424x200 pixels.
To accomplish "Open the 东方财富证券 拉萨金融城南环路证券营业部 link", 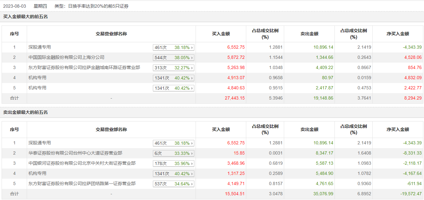I will coord(84,68).
